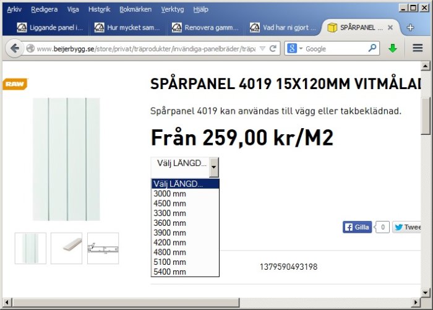The image size is (433, 310).
Task: Select the profile drawing thumbnail
Action: pyautogui.click(x=103, y=248)
